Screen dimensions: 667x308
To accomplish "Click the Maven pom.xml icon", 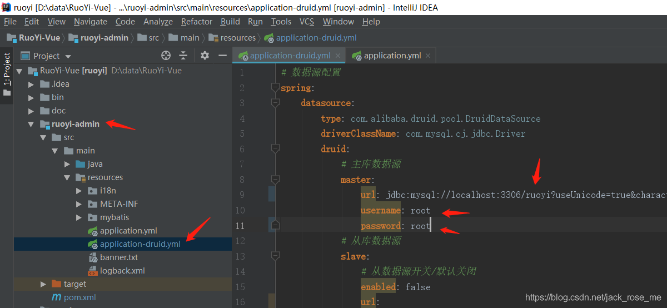I will coord(57,297).
